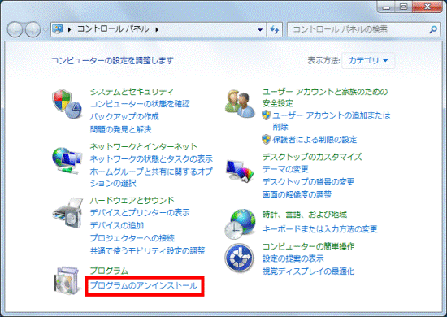Screen dimensions: 447x317
Task: Open デバイスの追加 link
Action: pyautogui.click(x=117, y=225)
